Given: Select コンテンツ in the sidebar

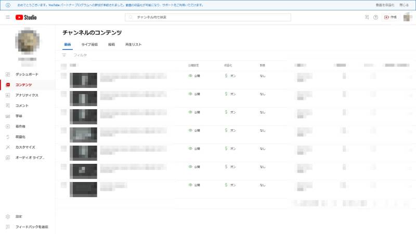Looking at the screenshot, I should coord(28,85).
